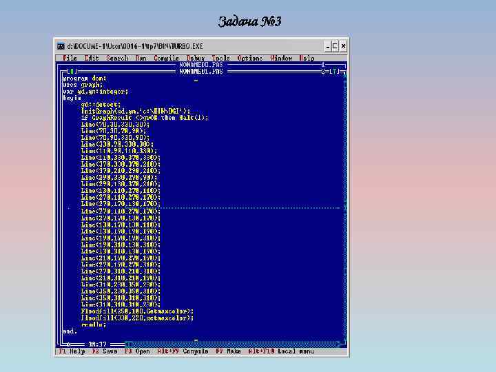Click the Line(110,90,110,330) statement
The image size is (496, 372).
pyautogui.click(x=119, y=151)
